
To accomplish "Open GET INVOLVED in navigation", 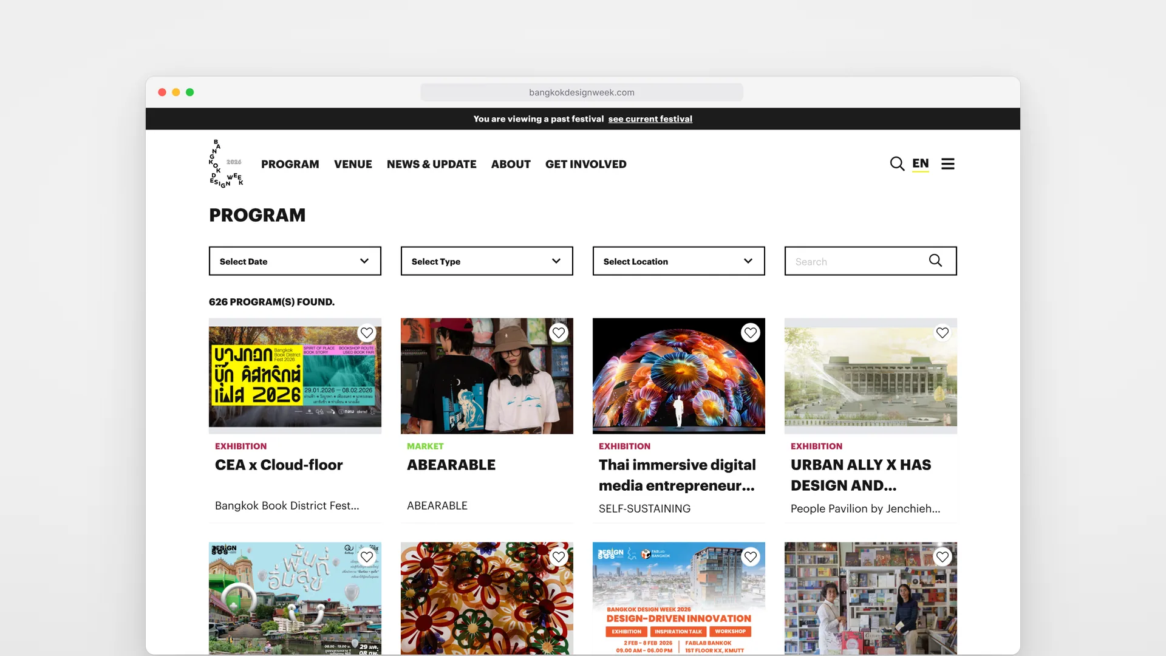I will (586, 164).
